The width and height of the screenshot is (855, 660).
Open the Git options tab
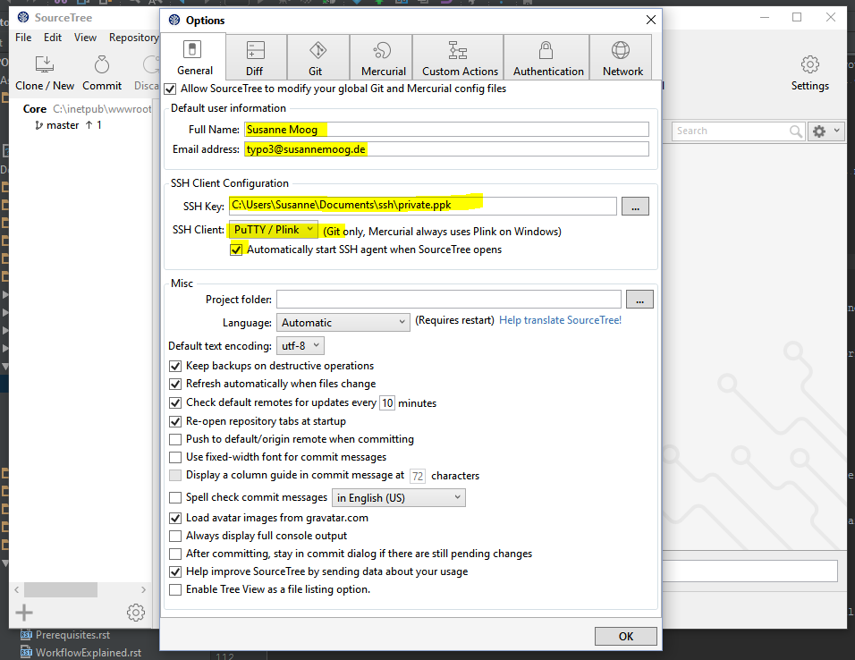(x=317, y=57)
